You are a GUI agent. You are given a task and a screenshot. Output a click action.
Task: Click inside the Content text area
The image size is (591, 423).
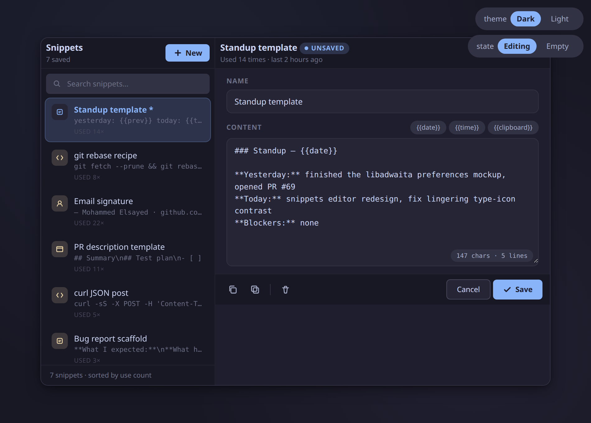383,202
